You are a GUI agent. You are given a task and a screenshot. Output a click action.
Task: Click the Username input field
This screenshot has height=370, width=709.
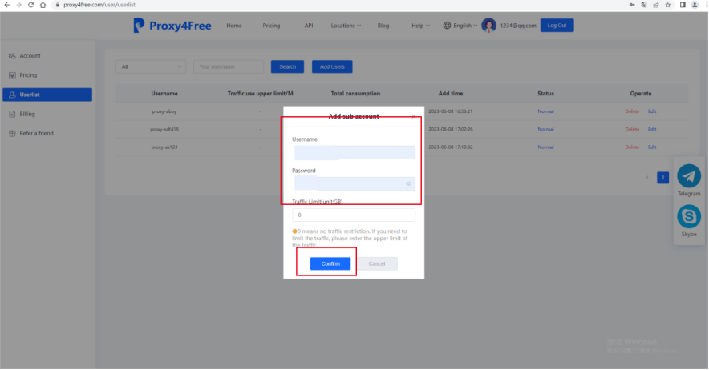tap(354, 152)
